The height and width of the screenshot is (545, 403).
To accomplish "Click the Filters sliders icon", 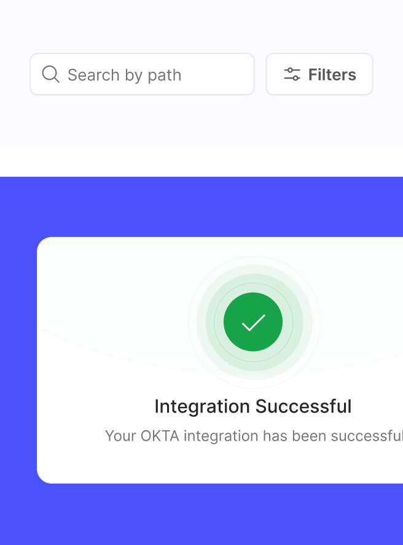I will tap(292, 74).
